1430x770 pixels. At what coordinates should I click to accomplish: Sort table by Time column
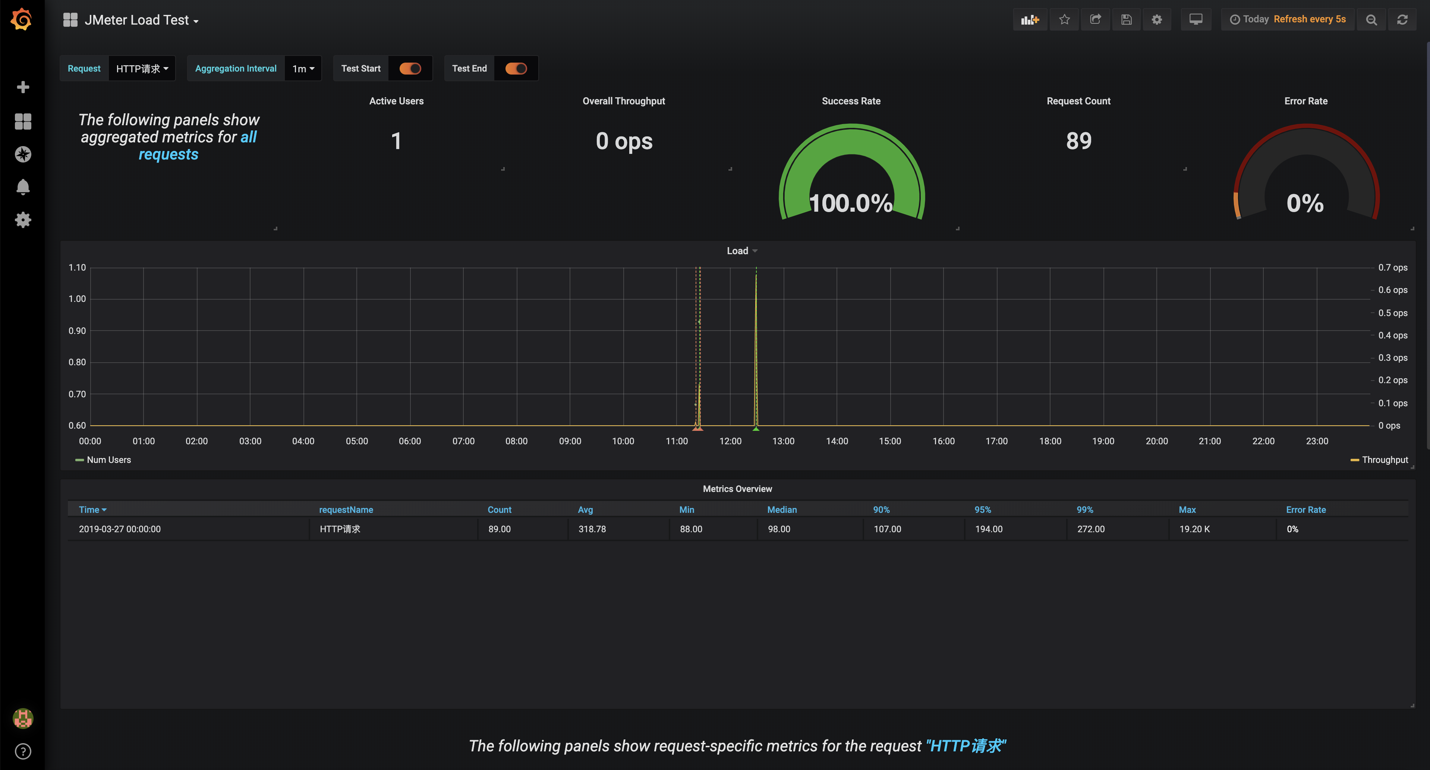(92, 509)
